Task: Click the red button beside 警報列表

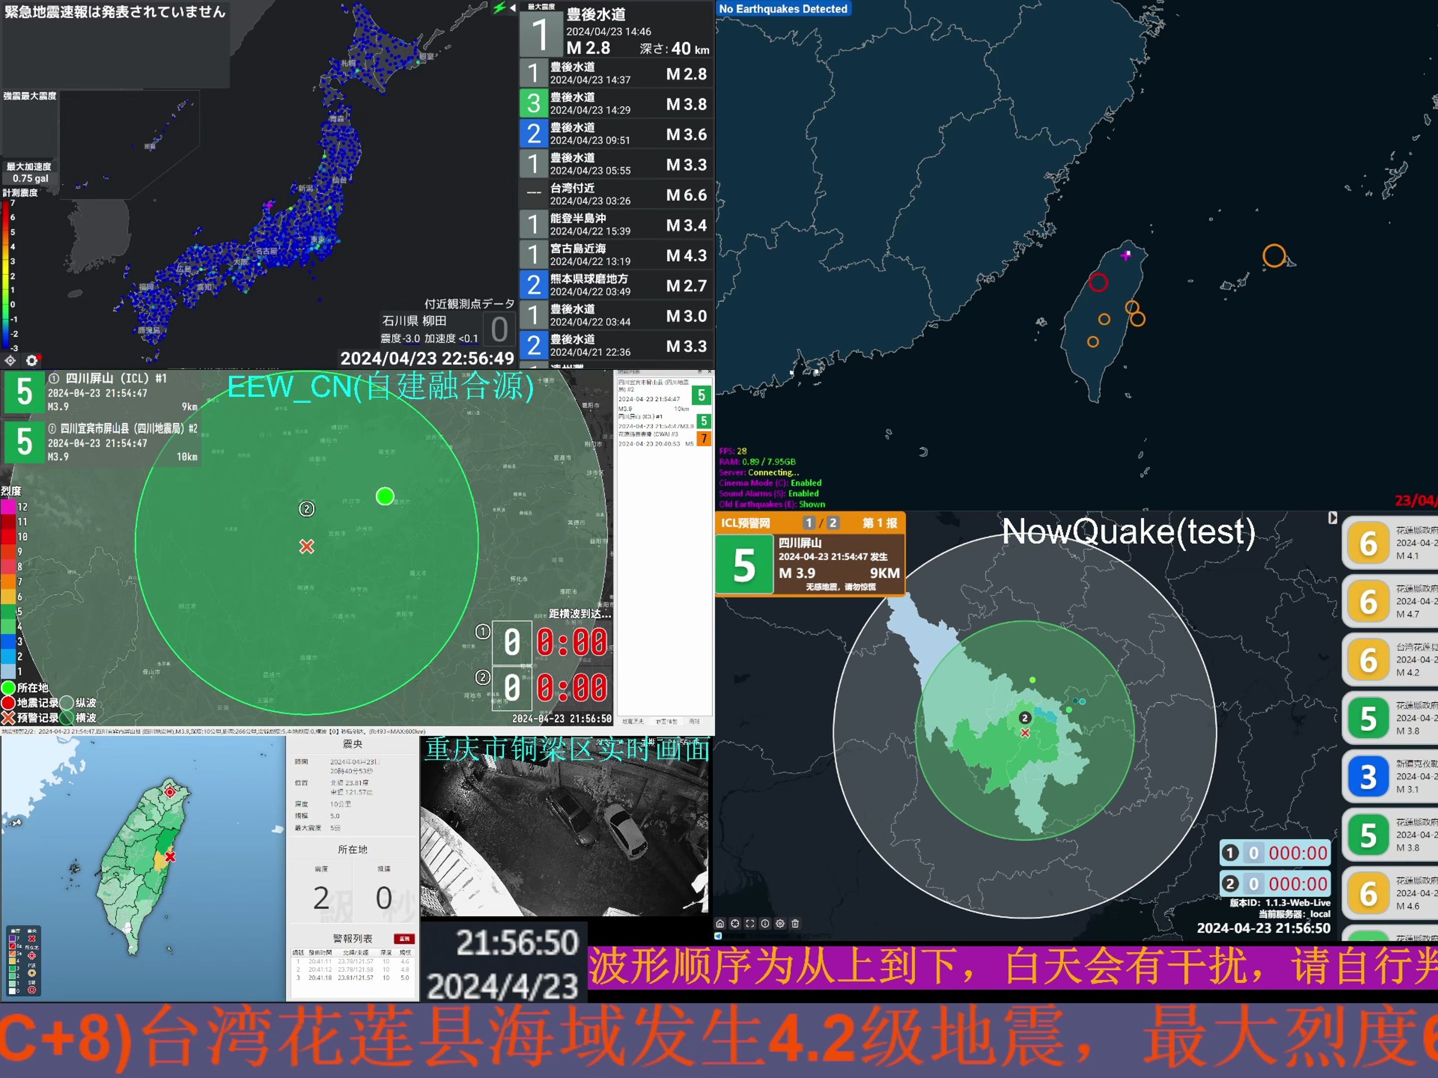Action: 404,939
